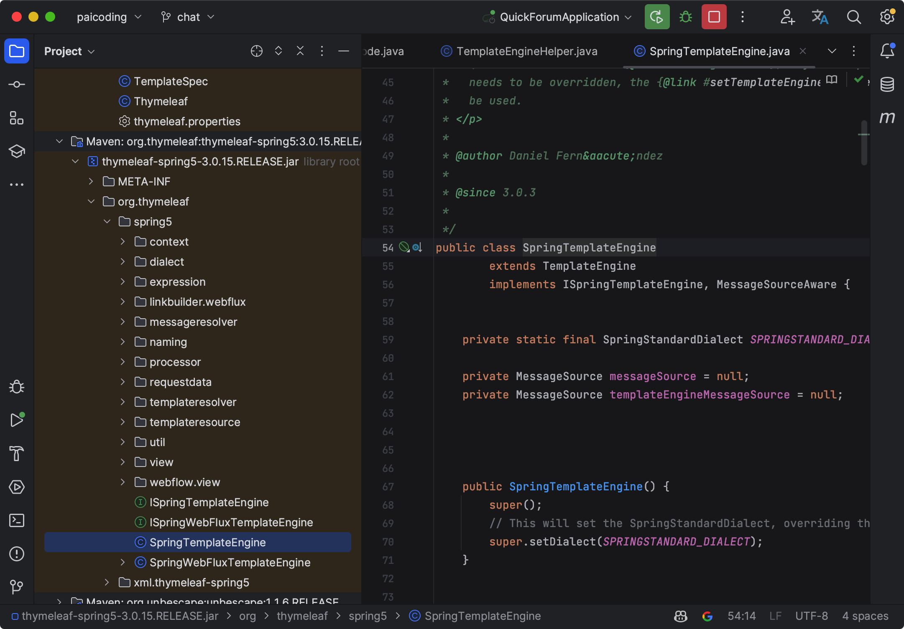Click the Google status bar icon
Screen dimensions: 904x629
click(707, 616)
